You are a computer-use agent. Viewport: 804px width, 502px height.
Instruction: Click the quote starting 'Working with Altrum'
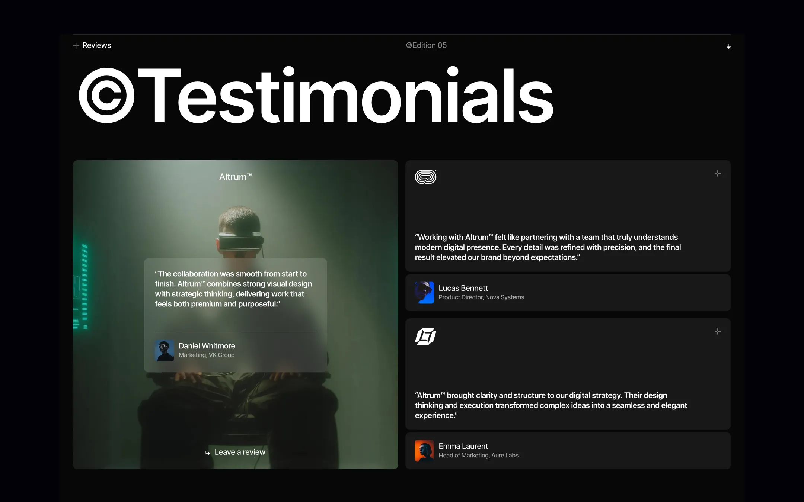[548, 247]
